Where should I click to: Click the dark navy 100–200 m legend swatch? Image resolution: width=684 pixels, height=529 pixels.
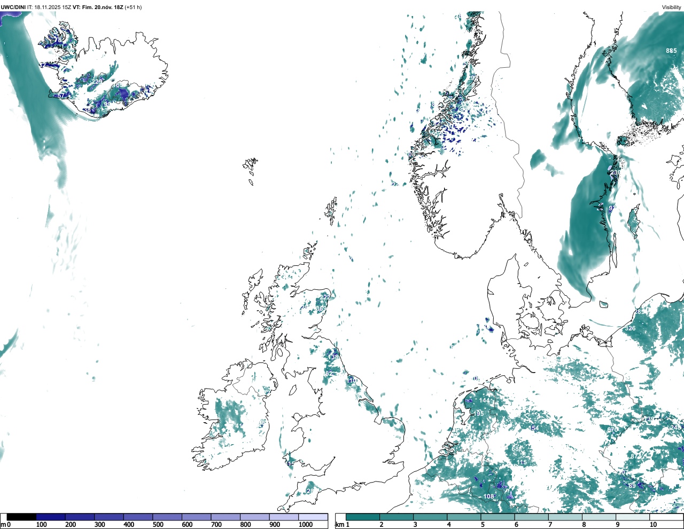51,517
